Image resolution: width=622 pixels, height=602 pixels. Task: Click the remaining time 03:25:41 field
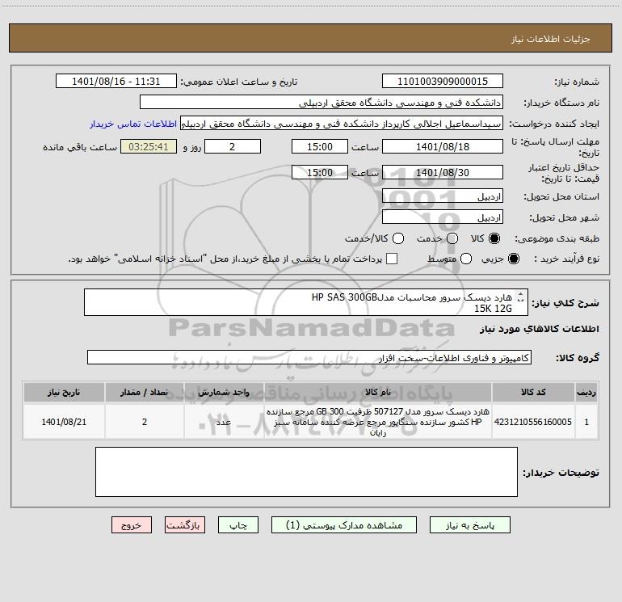pos(149,146)
